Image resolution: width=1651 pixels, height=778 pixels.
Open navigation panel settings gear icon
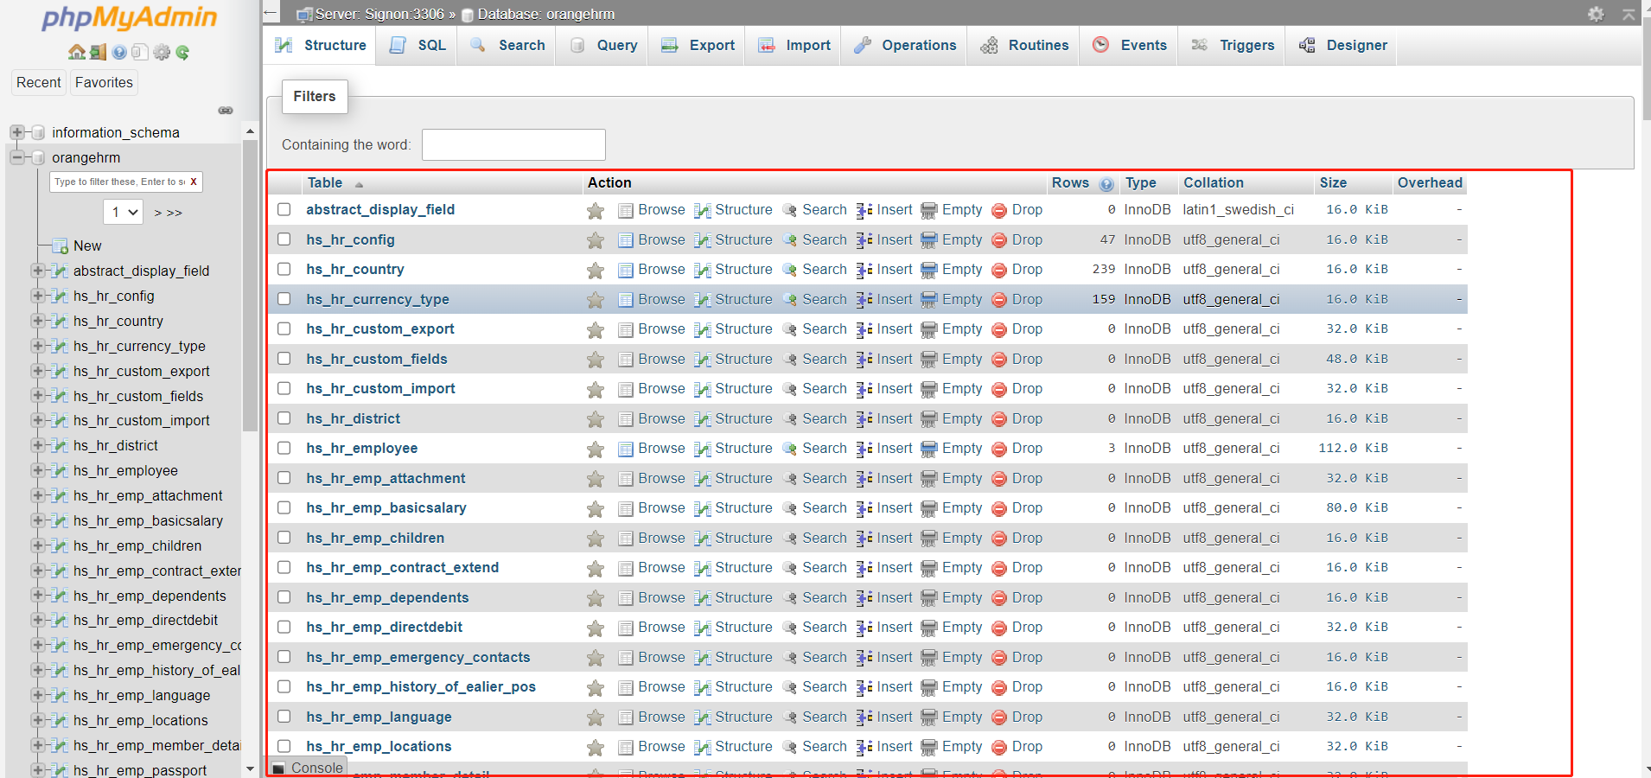[x=162, y=52]
